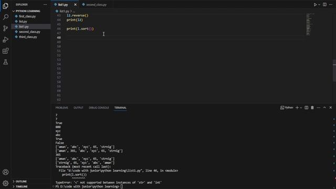
Task: Split the terminal pane
Action: [x=307, y=108]
